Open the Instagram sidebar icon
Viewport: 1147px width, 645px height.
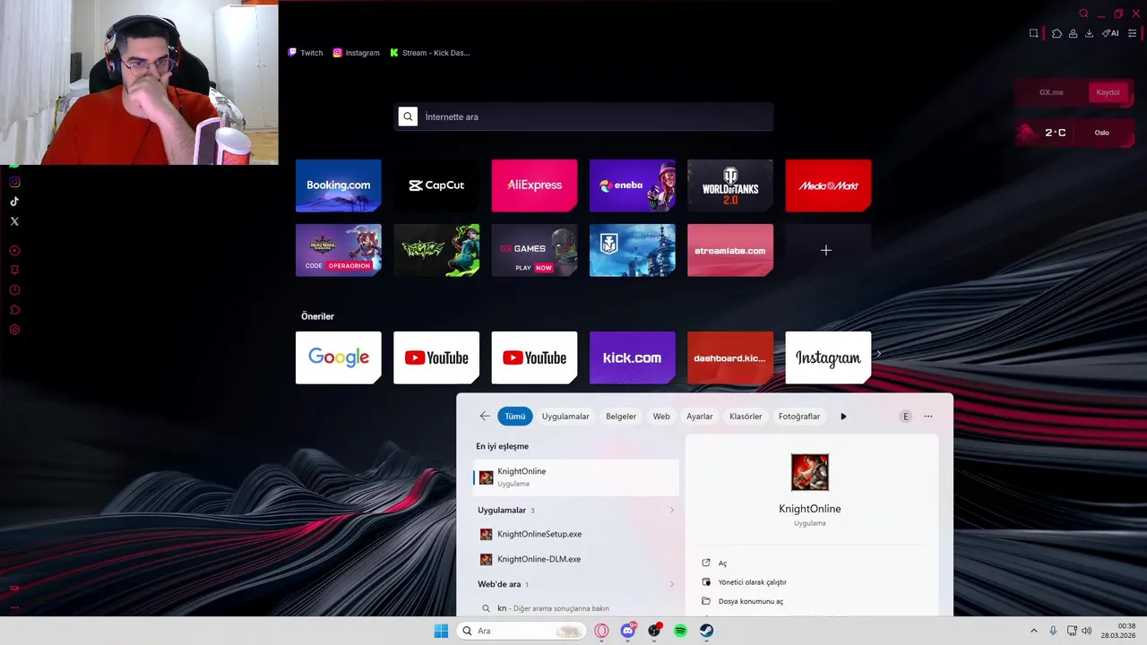[x=14, y=182]
